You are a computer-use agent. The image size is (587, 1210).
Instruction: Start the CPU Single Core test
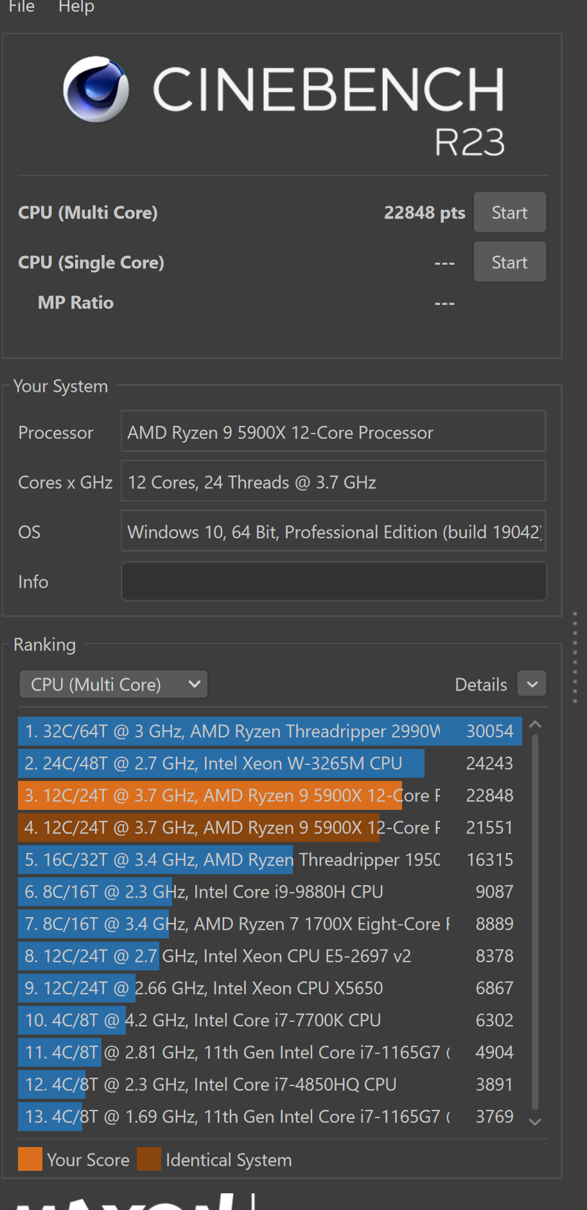(510, 262)
